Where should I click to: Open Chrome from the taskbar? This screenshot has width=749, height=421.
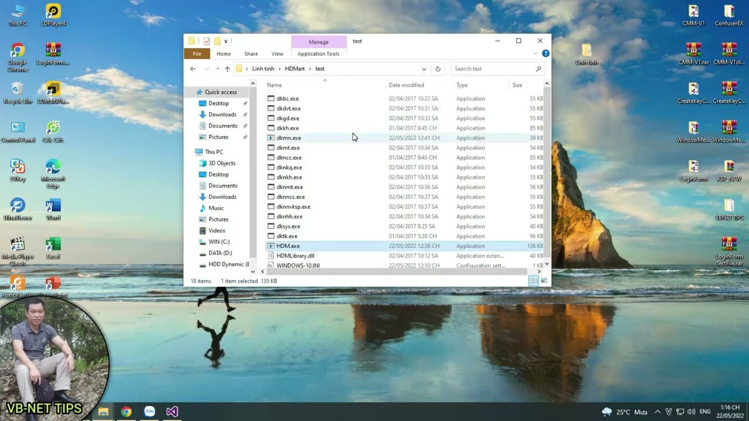(126, 412)
